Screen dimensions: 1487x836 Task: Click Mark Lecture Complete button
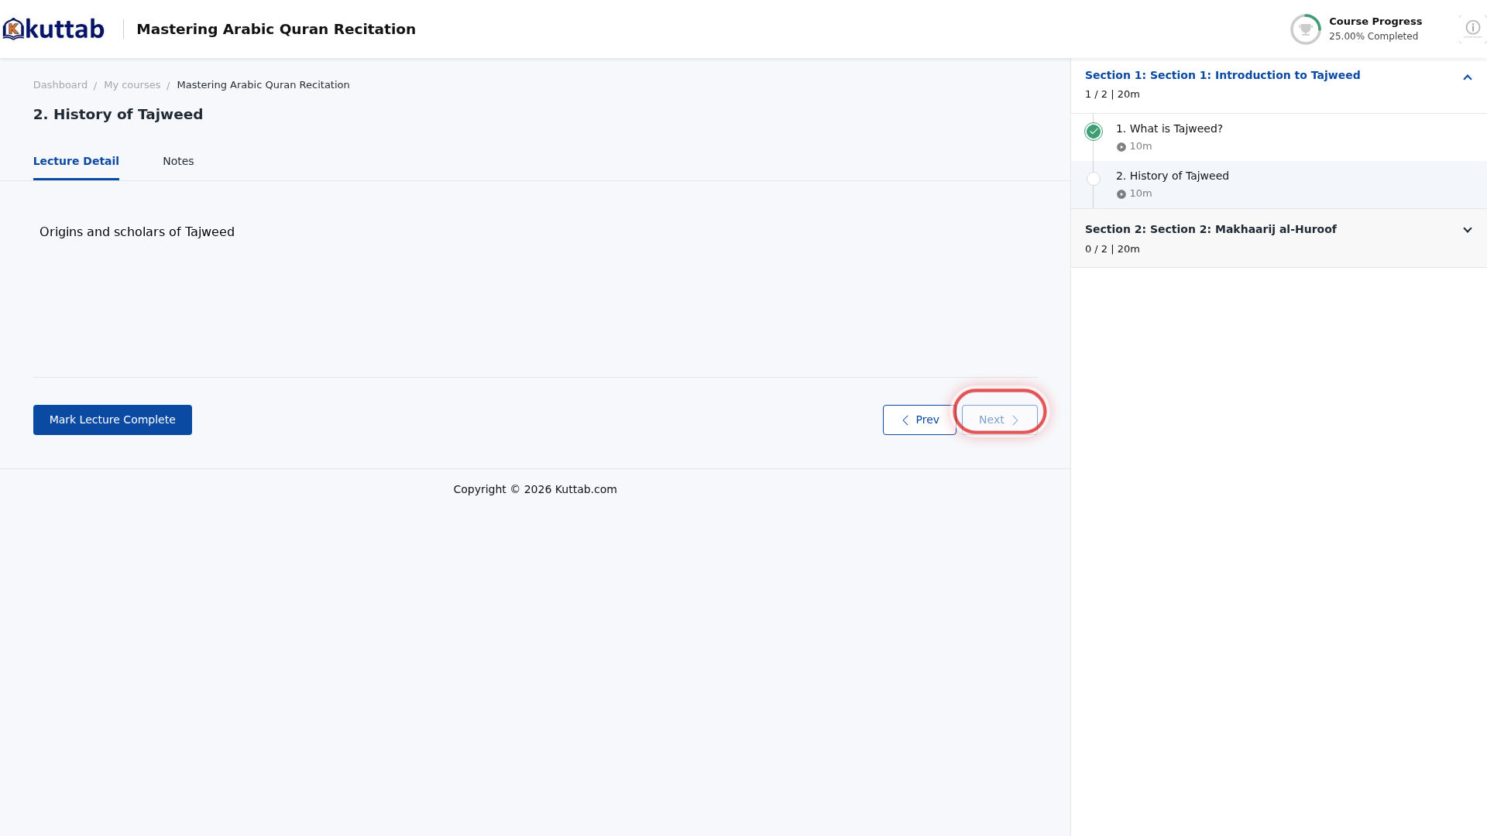pyautogui.click(x=112, y=420)
